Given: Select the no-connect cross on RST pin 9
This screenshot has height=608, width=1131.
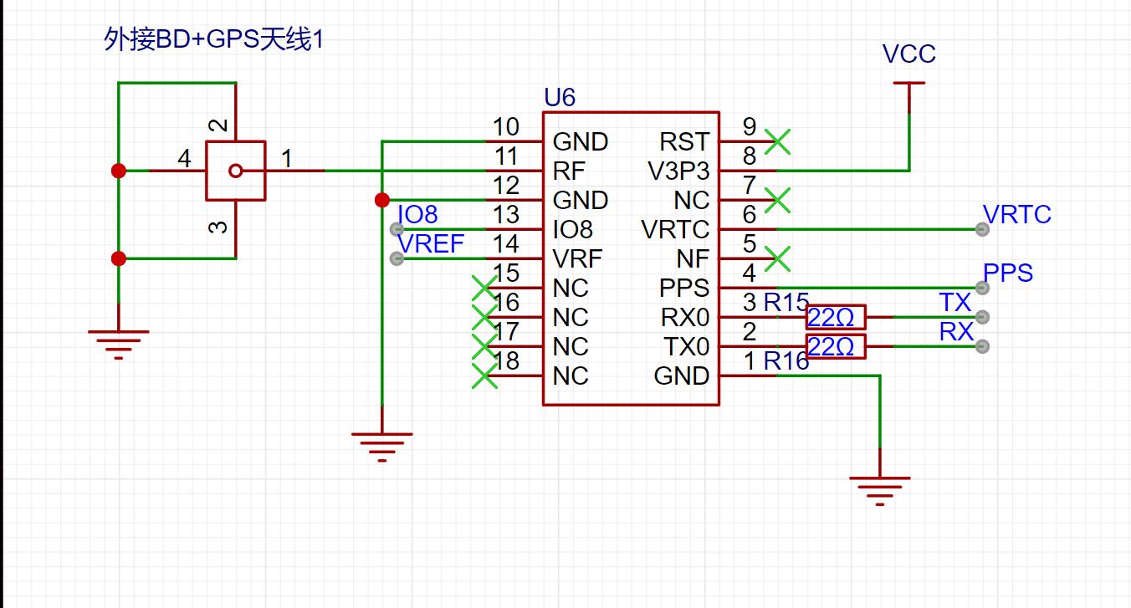Looking at the screenshot, I should click(x=777, y=142).
